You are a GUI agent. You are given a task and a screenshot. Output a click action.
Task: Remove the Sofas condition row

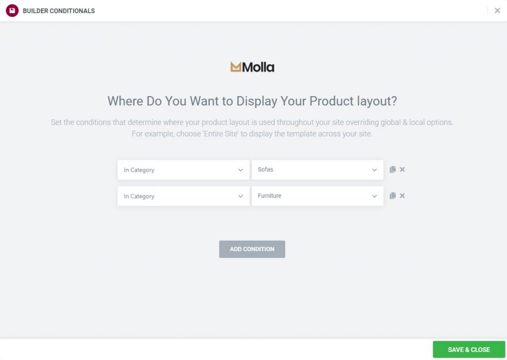point(402,169)
